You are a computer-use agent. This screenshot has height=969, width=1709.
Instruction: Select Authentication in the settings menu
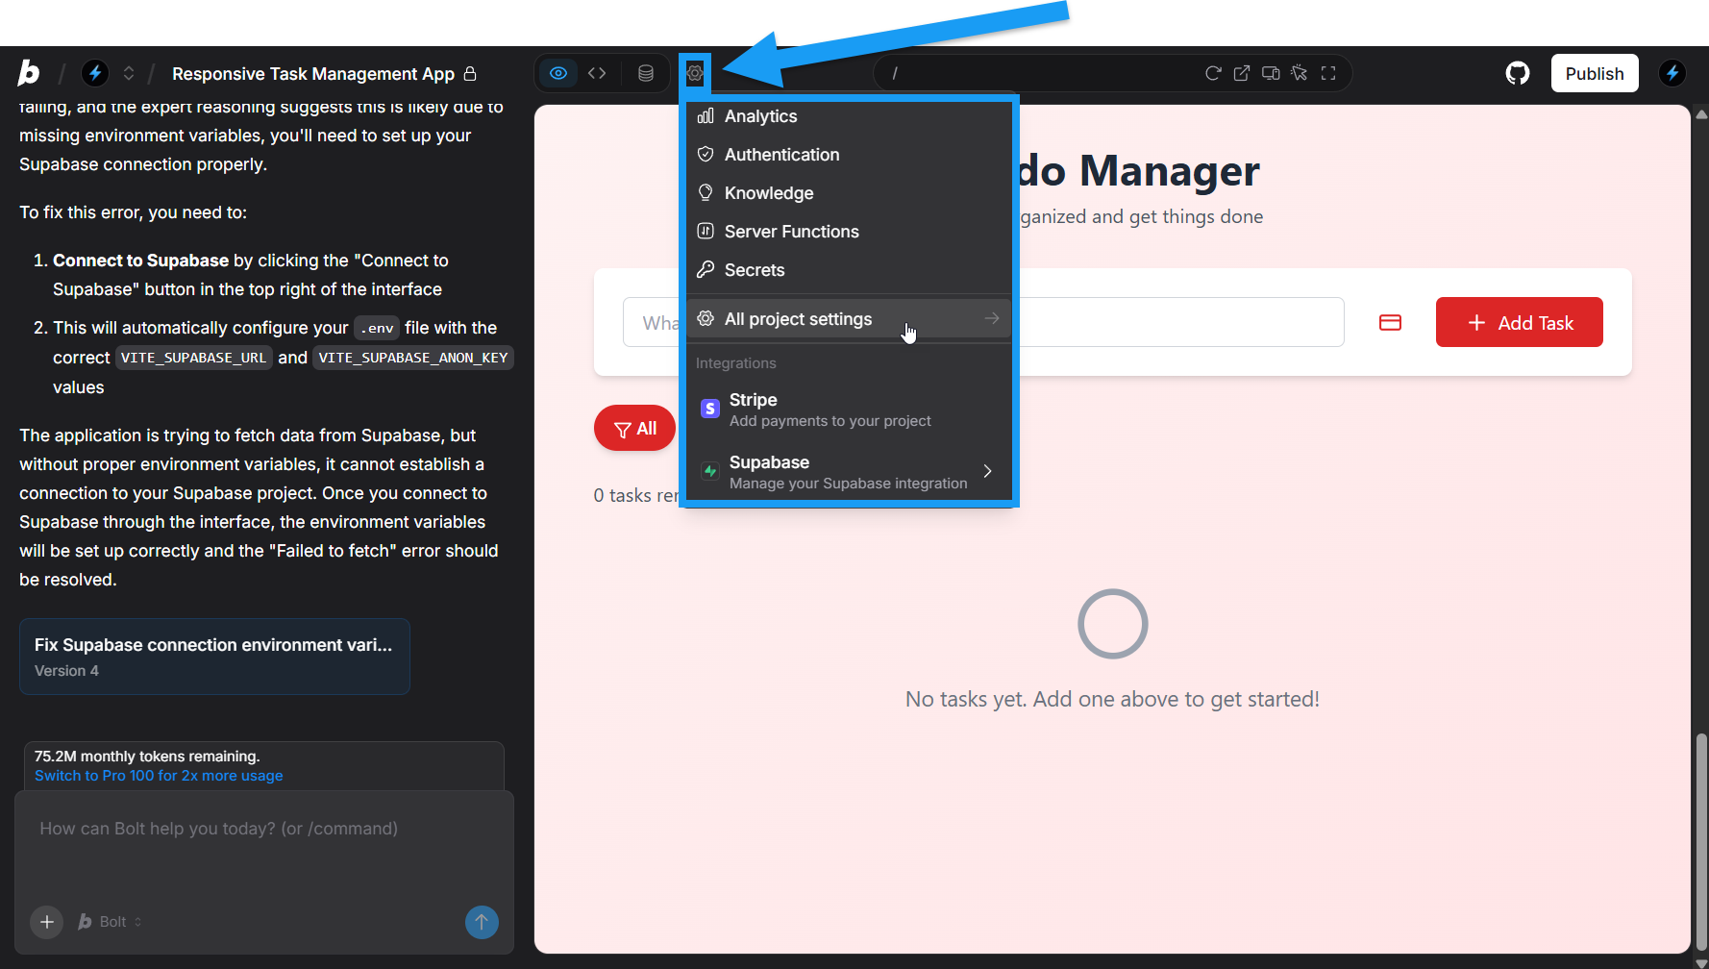(x=849, y=155)
